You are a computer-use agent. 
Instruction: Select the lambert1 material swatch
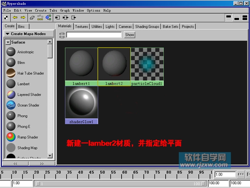coord(81,67)
